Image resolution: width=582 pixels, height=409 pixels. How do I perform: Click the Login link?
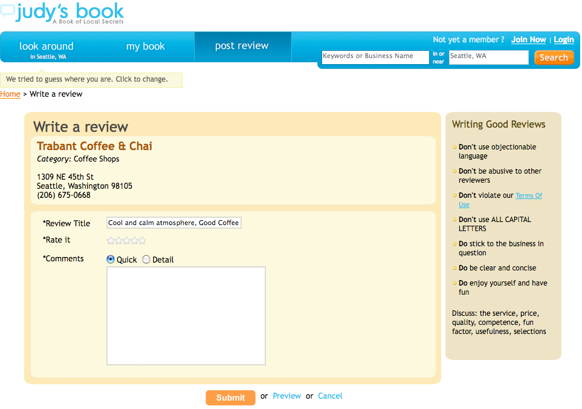pyautogui.click(x=563, y=40)
